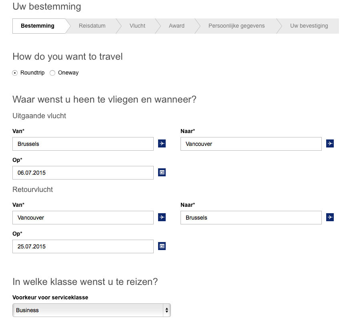
Task: Go to the Vlucht step tab
Action: [x=137, y=26]
